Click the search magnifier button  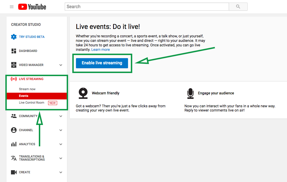pos(238,6)
